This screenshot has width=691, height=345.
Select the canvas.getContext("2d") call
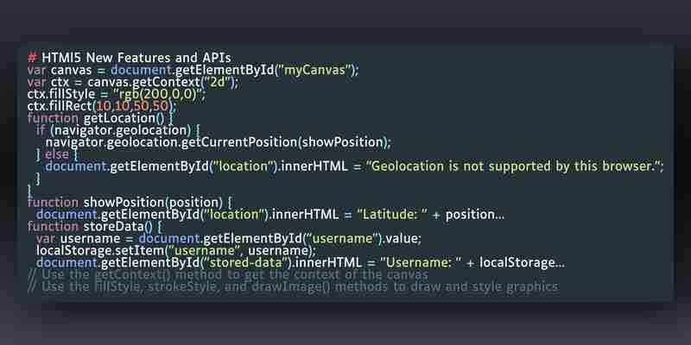(162, 82)
